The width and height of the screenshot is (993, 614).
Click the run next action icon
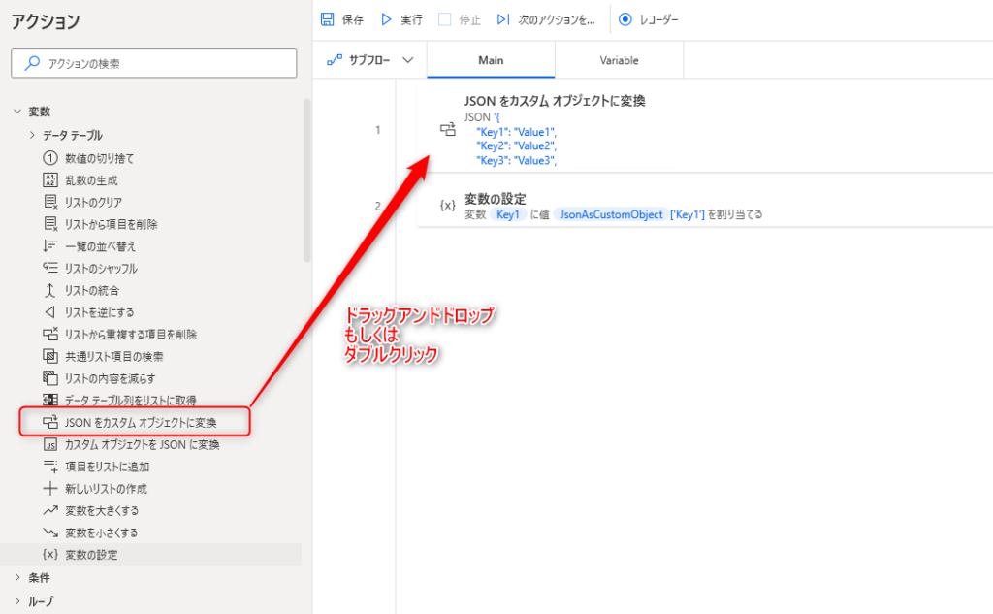tap(502, 19)
